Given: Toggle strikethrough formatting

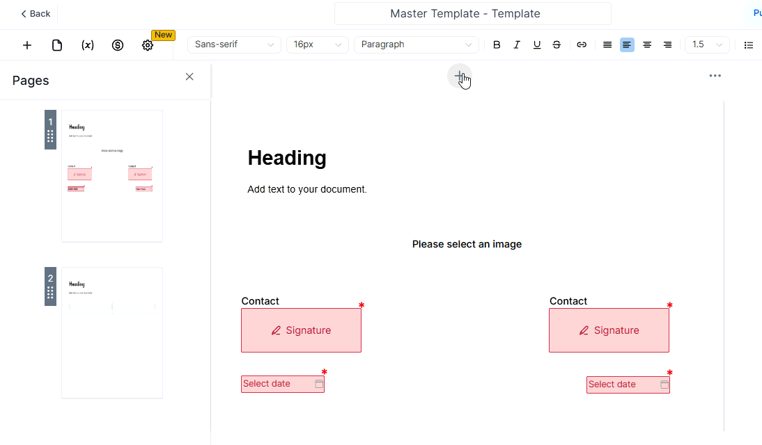Looking at the screenshot, I should [x=557, y=44].
